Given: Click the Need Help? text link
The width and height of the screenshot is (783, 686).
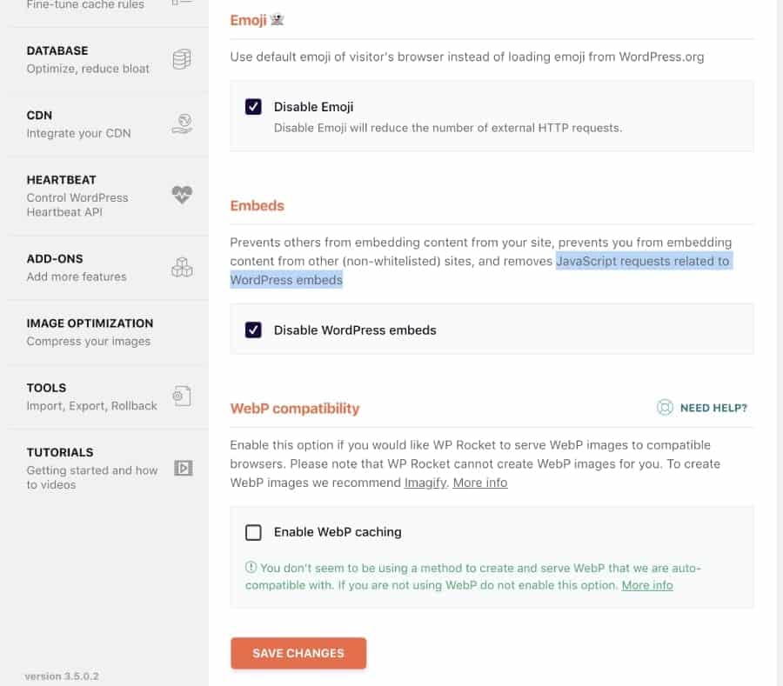Looking at the screenshot, I should coord(713,407).
